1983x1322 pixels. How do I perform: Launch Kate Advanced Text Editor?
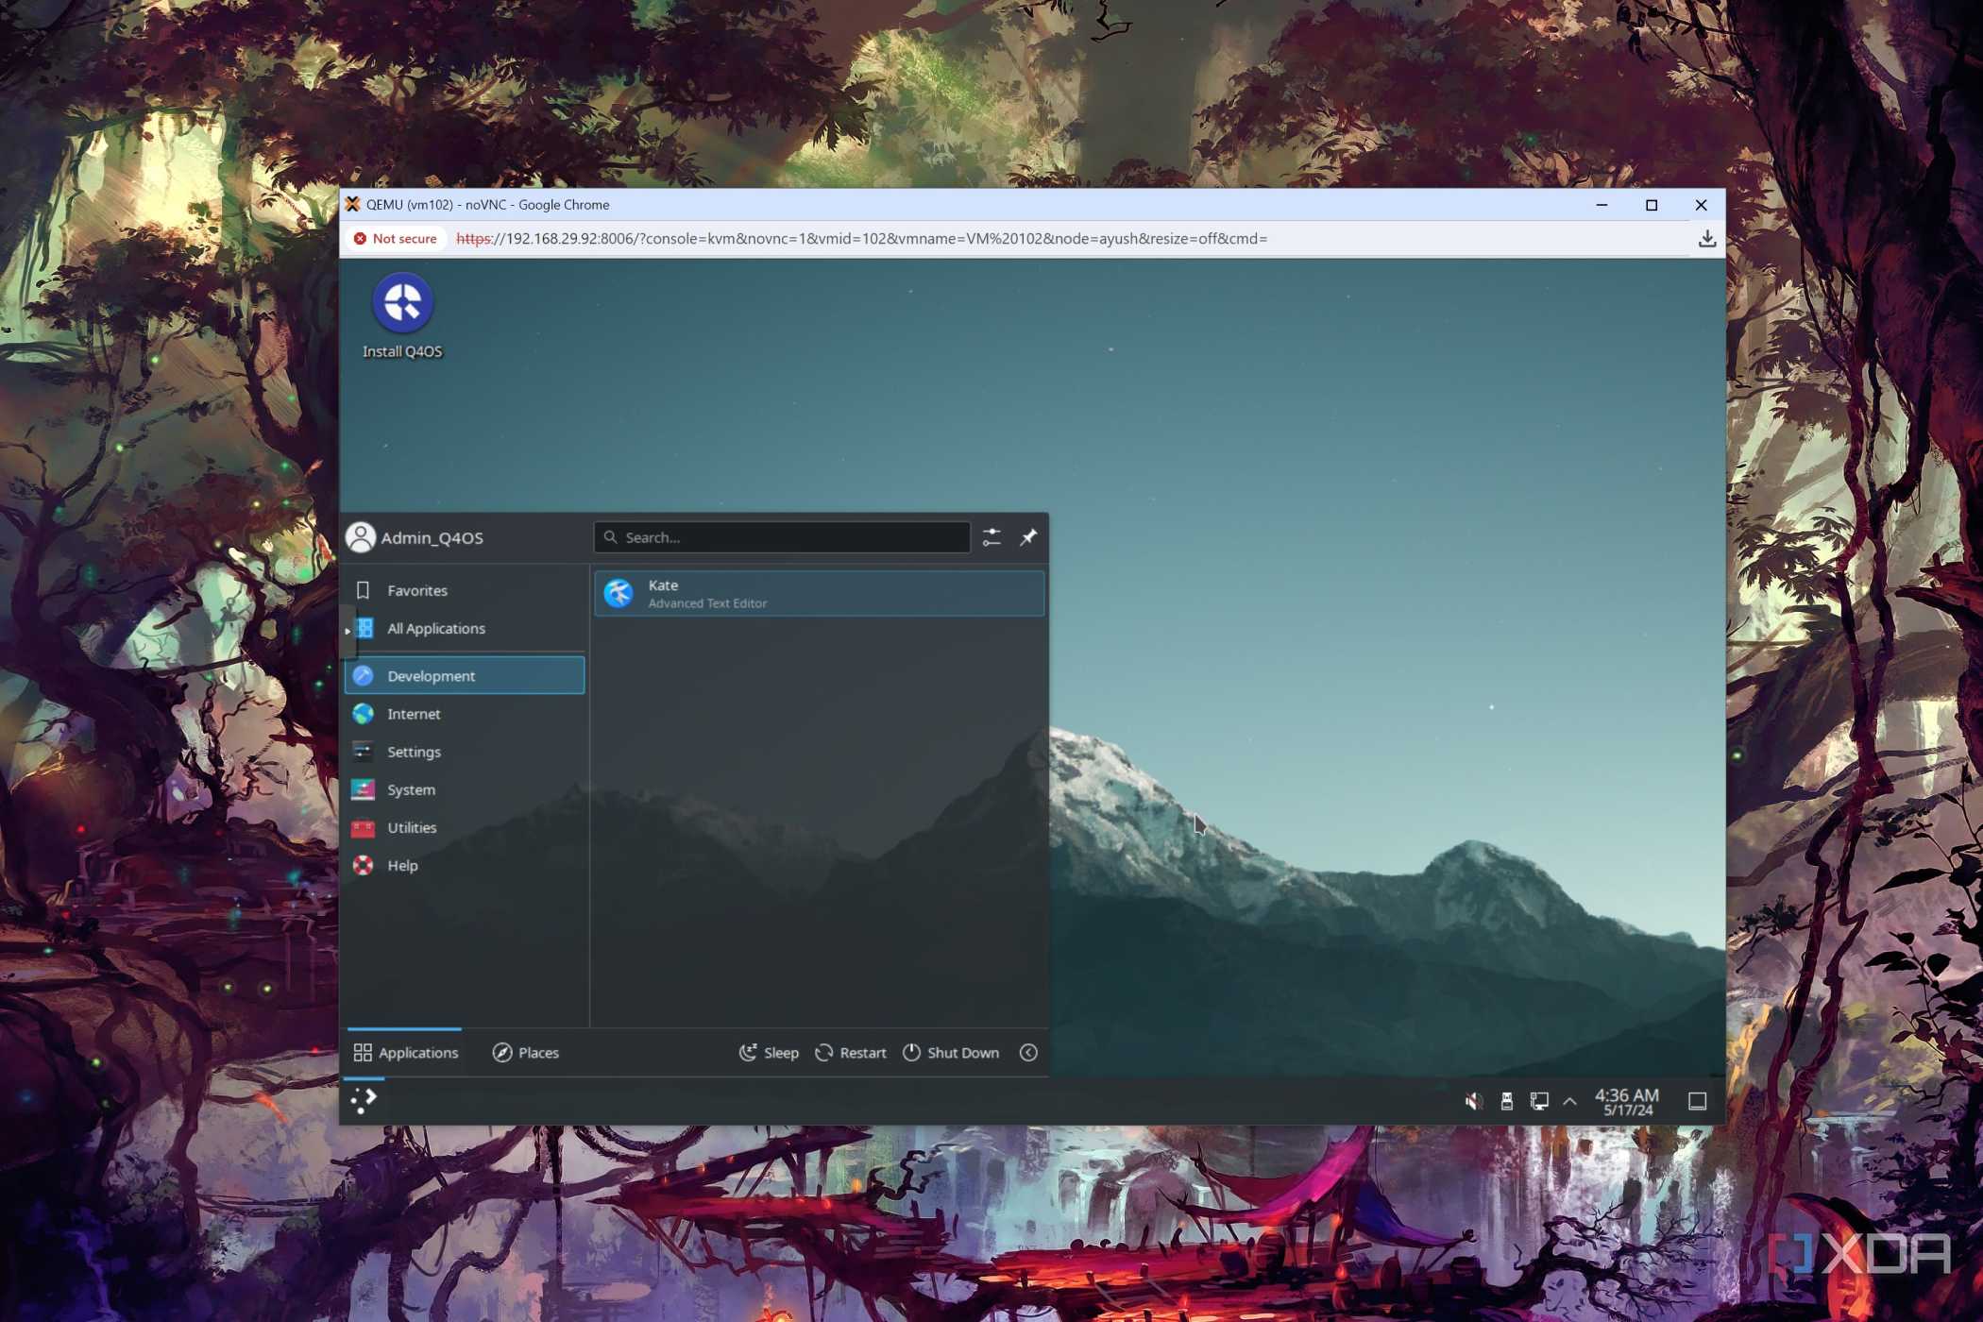click(x=820, y=594)
